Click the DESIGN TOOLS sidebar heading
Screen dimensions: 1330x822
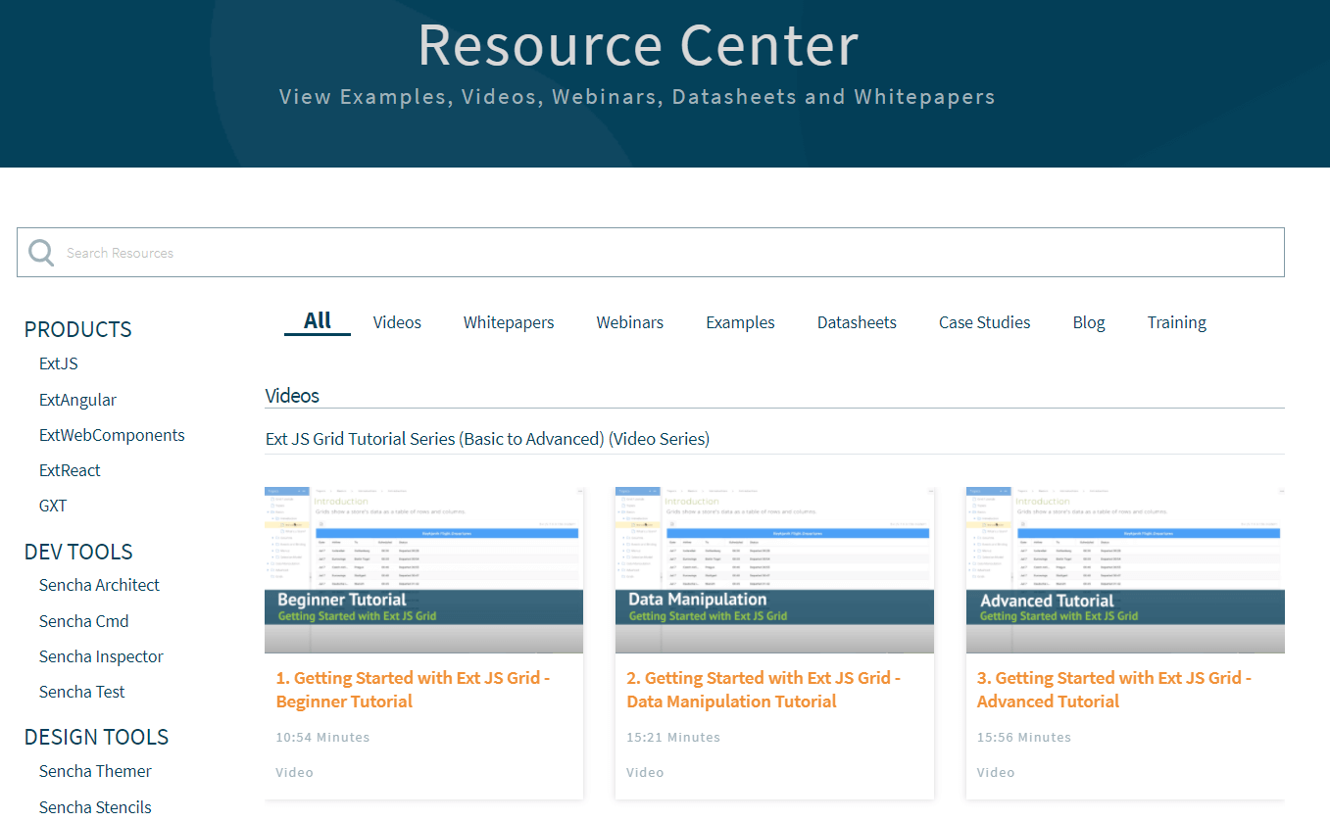pyautogui.click(x=96, y=737)
